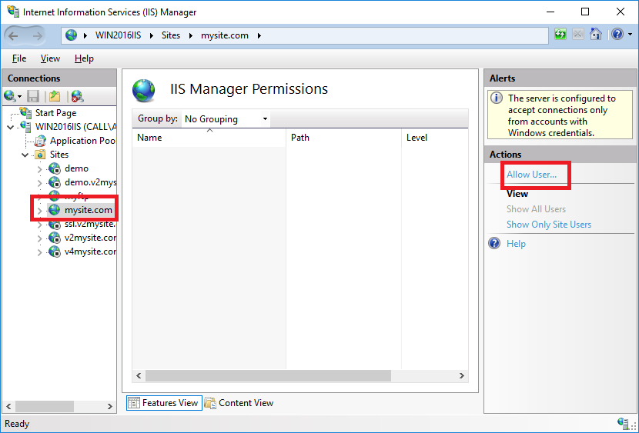Click WIN2016IIS in the address breadcrumb
The height and width of the screenshot is (433, 639).
coord(118,35)
